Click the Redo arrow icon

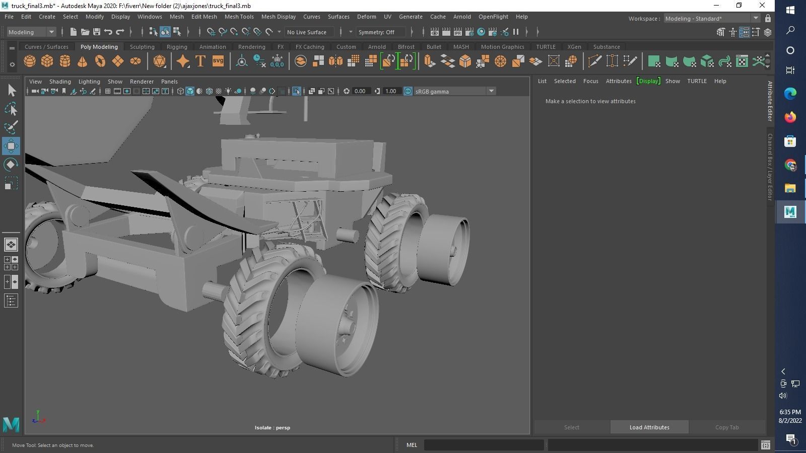tap(120, 32)
